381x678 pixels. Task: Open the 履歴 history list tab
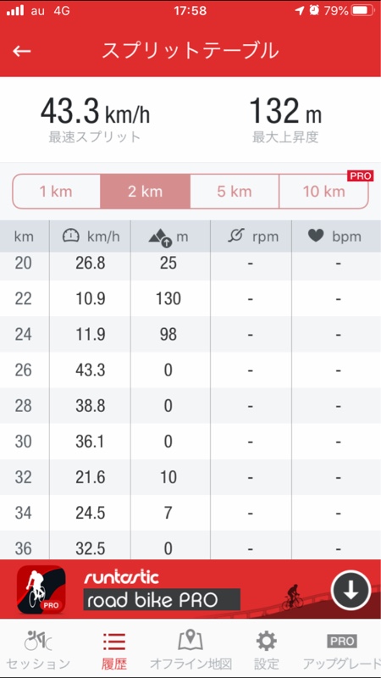(x=114, y=650)
